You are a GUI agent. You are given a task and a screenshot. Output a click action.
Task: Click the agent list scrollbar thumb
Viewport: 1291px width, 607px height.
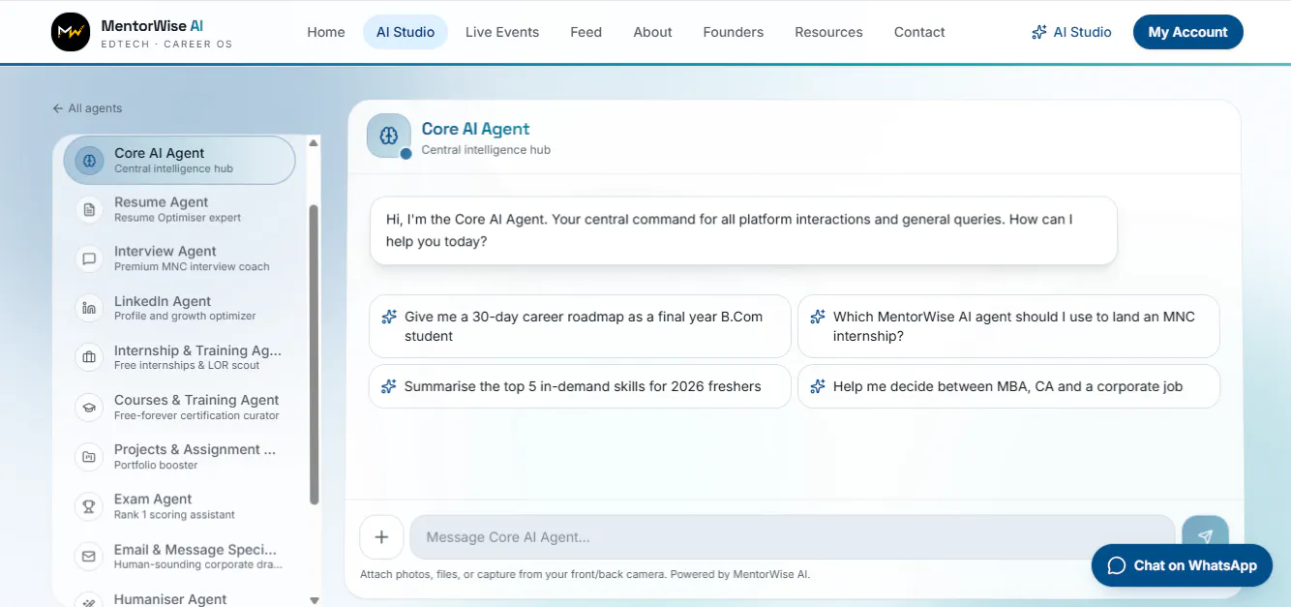(314, 354)
